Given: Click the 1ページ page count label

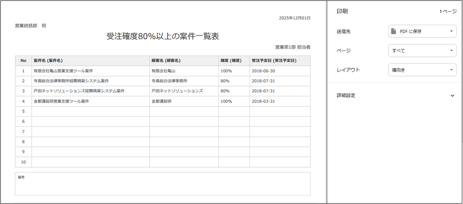Looking at the screenshot, I should [448, 12].
